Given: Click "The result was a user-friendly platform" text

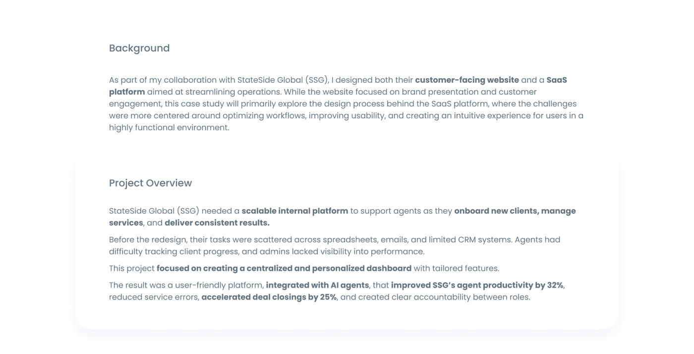Looking at the screenshot, I should (x=186, y=285).
